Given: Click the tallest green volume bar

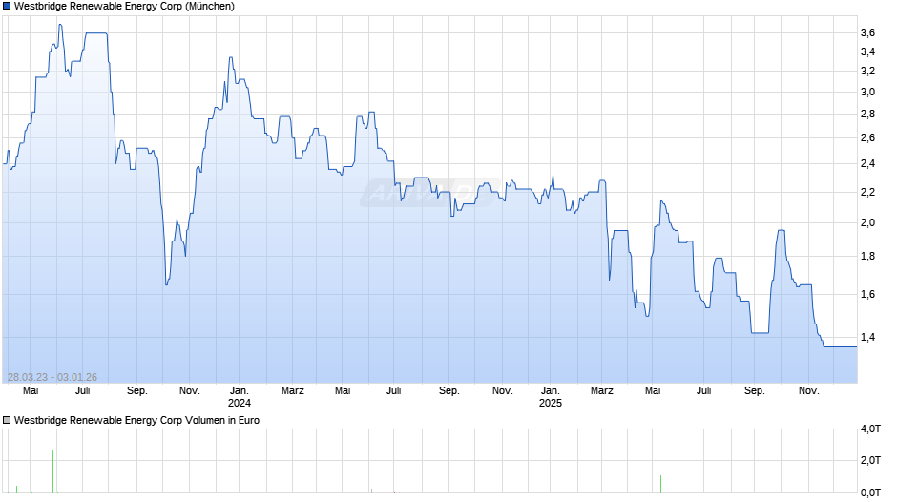Looking at the screenshot, I should click(52, 465).
